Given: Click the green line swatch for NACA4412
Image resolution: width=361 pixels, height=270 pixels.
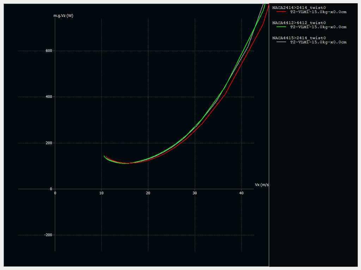Looking at the screenshot, I should tap(281, 27).
